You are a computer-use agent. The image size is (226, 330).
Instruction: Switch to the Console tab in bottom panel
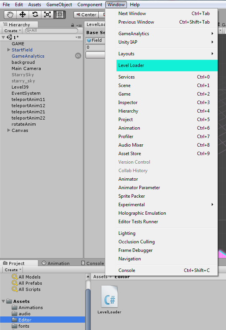(92, 263)
